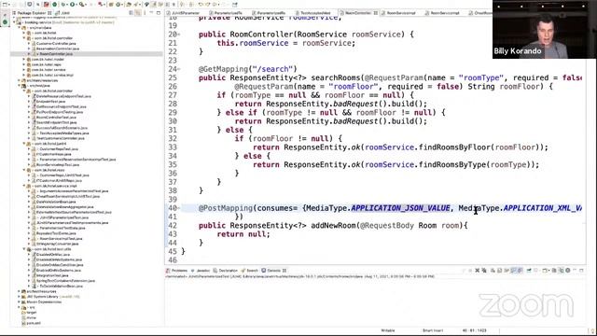The height and width of the screenshot is (336, 597).
Task: Expand JRE System Library node arrow
Action: [19, 297]
